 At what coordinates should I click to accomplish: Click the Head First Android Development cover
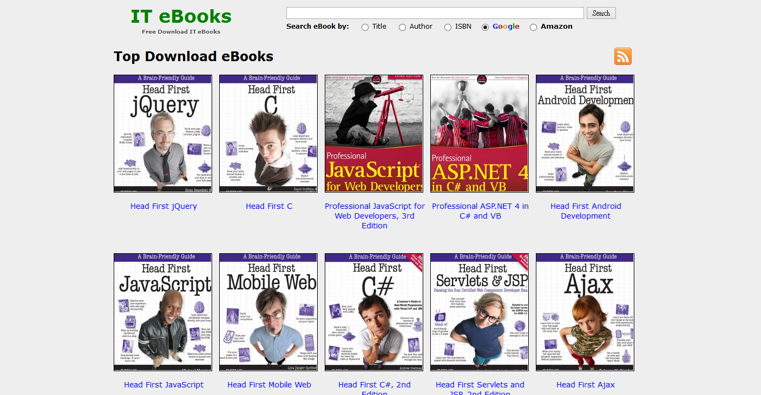pyautogui.click(x=585, y=134)
